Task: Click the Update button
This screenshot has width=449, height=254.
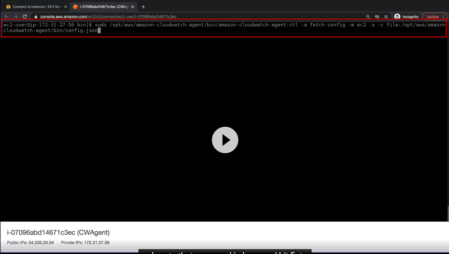Action: pos(432,17)
